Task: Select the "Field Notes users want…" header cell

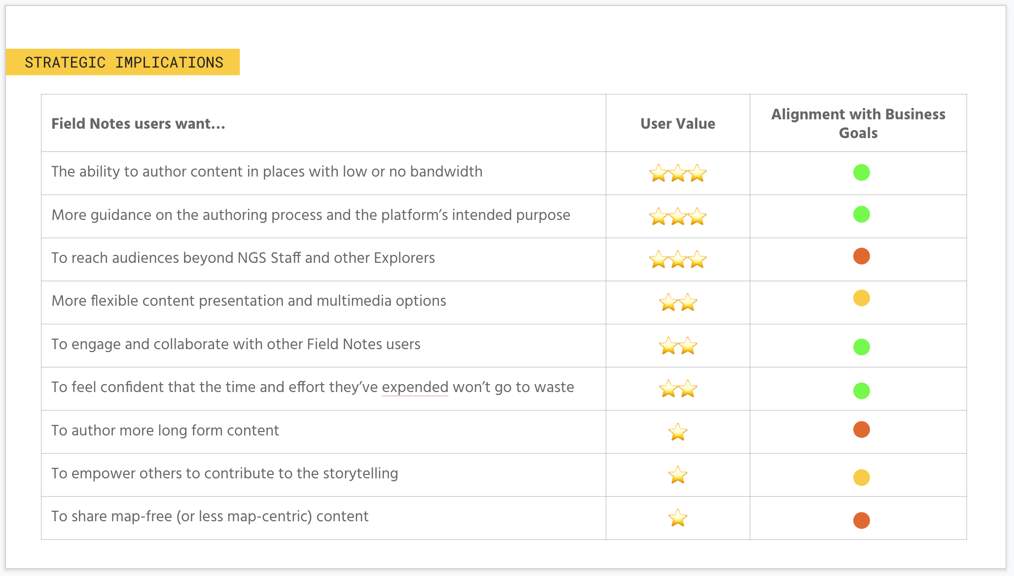Action: click(138, 123)
